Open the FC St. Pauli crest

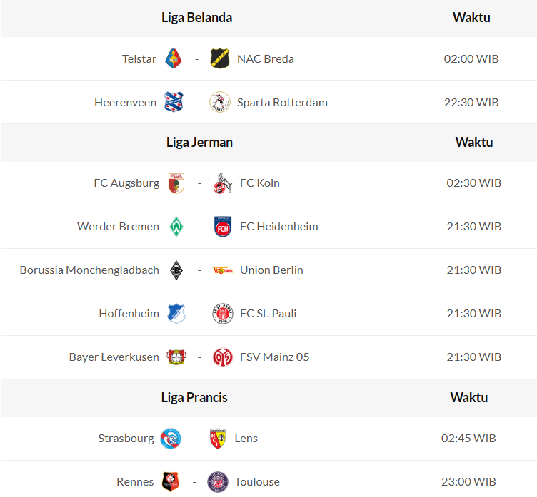tap(223, 314)
